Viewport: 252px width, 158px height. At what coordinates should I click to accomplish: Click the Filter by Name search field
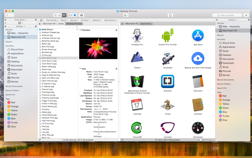pos(227,15)
